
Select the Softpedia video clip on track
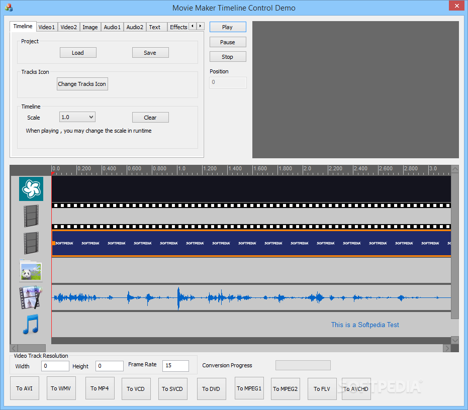point(251,243)
